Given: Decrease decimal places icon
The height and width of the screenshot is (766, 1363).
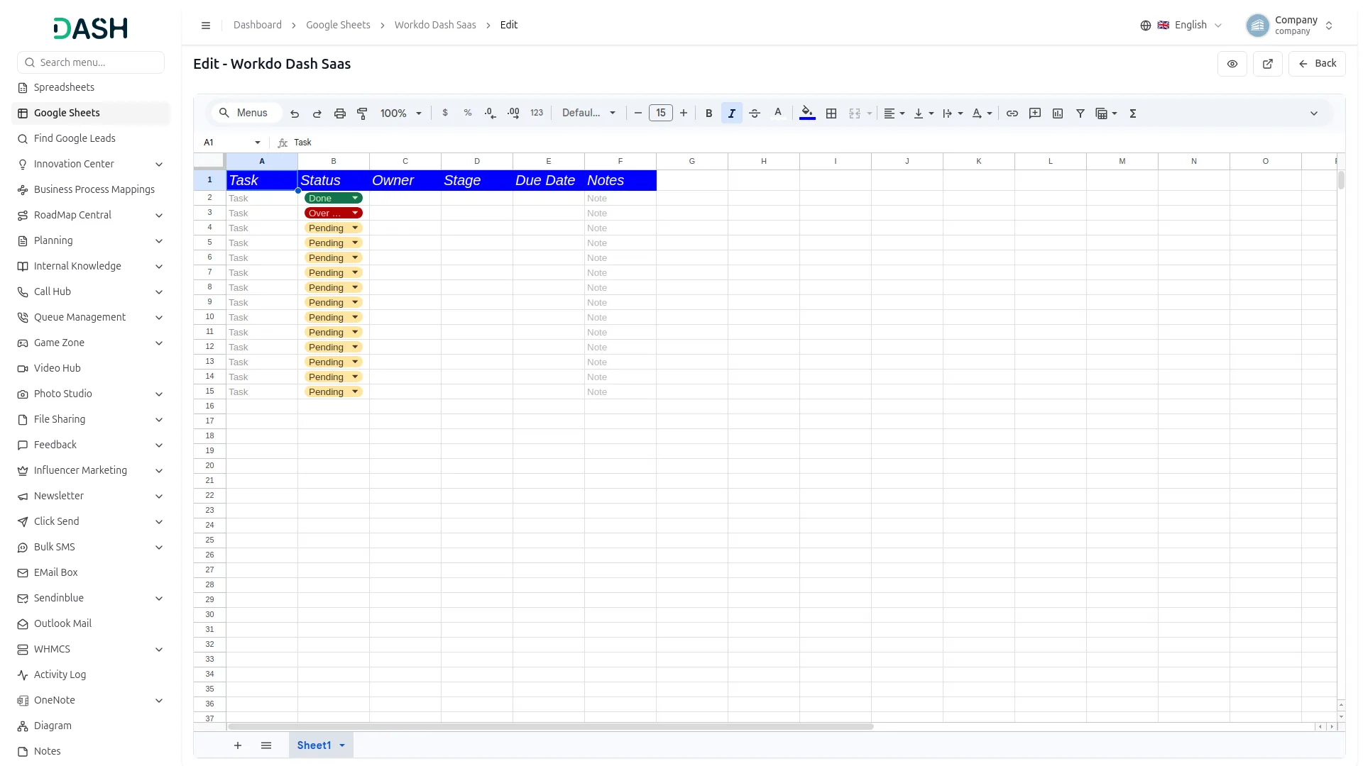Looking at the screenshot, I should (x=491, y=113).
